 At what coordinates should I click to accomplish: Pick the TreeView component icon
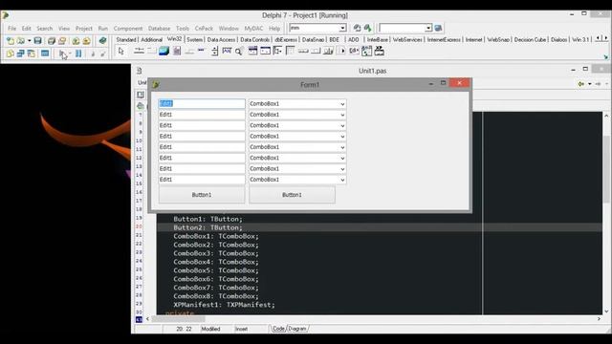coord(277,51)
